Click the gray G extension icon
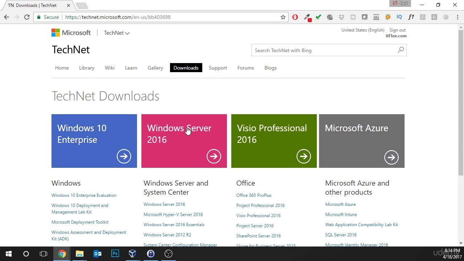This screenshot has width=464, height=261. (x=434, y=17)
